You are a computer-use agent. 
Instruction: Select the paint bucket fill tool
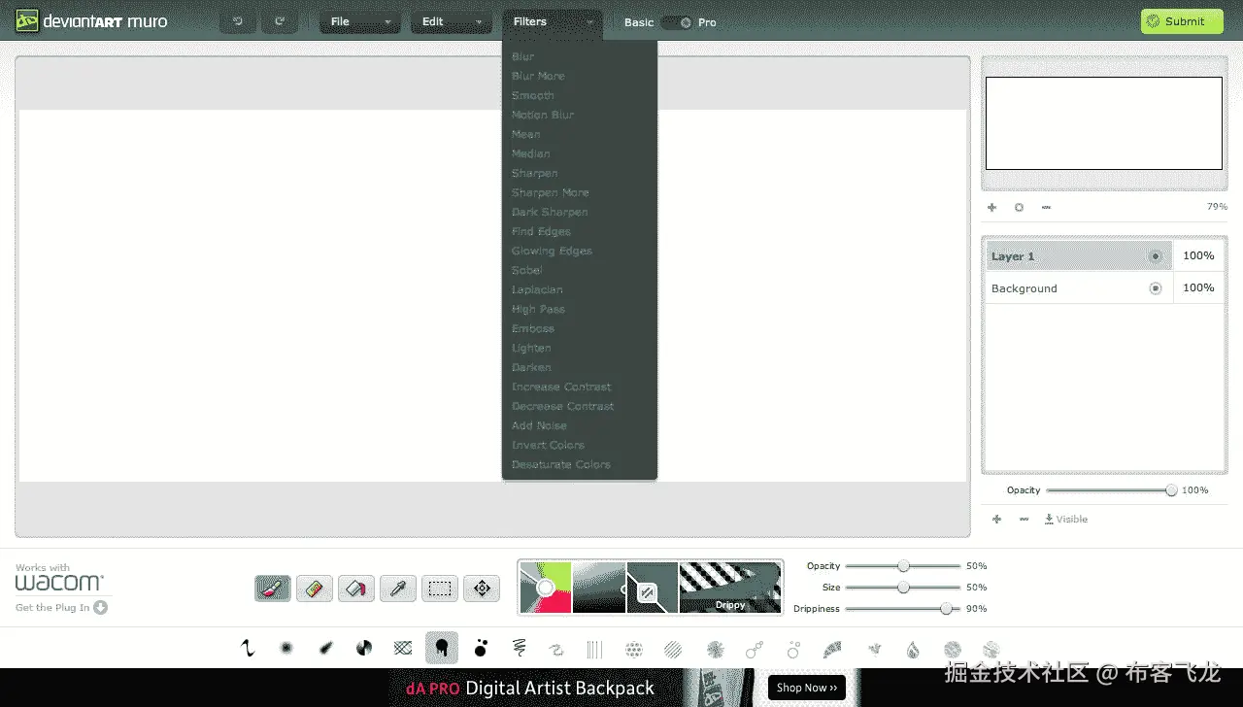click(356, 588)
